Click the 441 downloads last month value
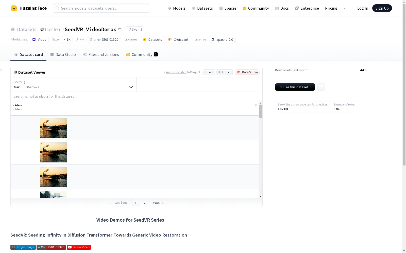 [363, 70]
